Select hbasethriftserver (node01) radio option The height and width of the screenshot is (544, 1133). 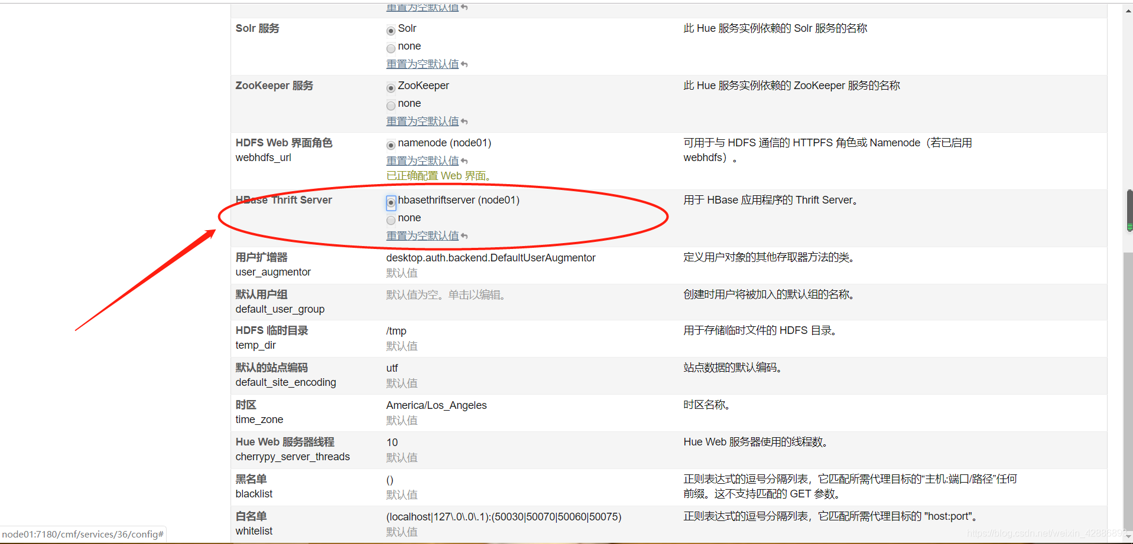[x=391, y=202]
